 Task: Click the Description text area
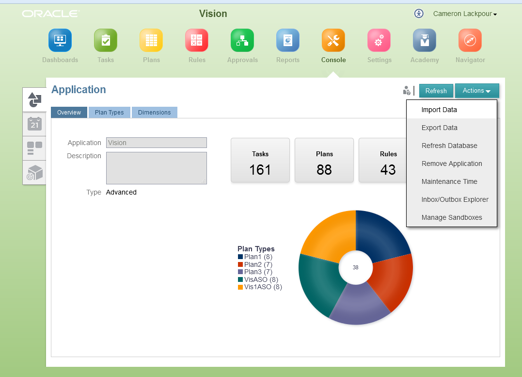(157, 168)
